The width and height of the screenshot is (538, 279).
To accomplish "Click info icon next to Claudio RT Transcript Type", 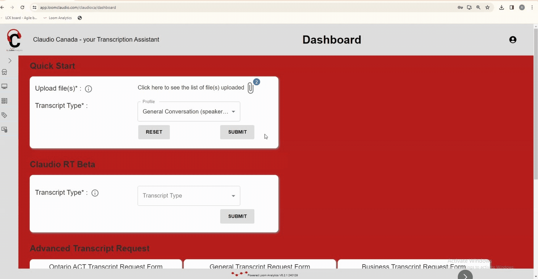I will click(95, 193).
